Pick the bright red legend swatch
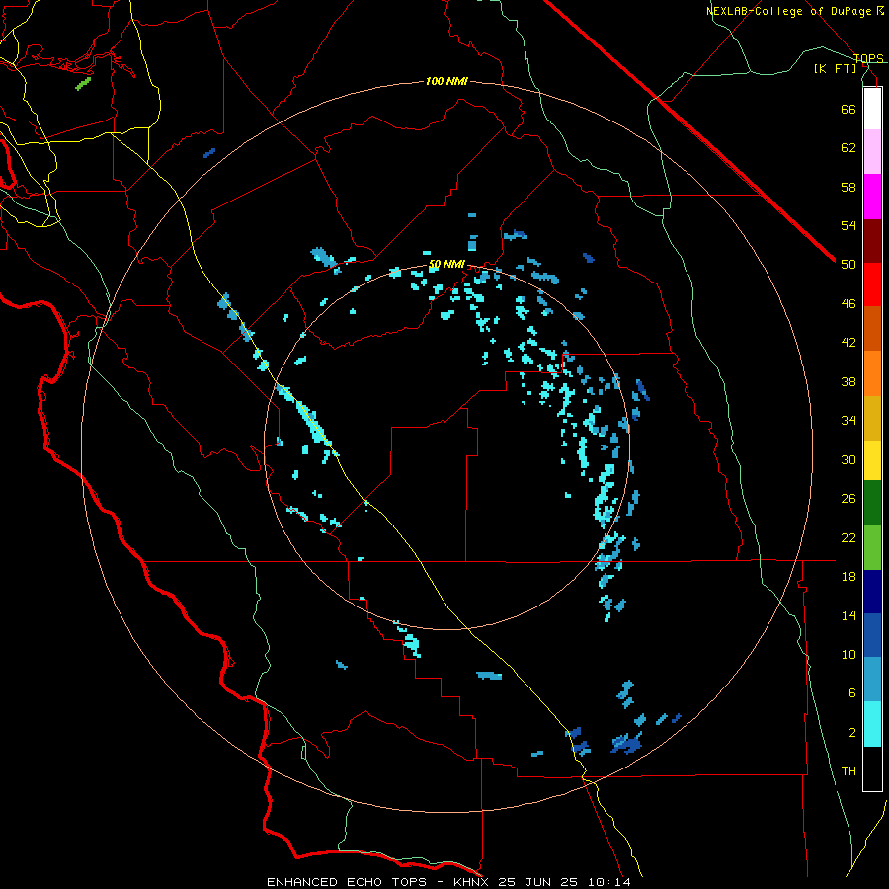The width and height of the screenshot is (889, 889). tap(872, 284)
